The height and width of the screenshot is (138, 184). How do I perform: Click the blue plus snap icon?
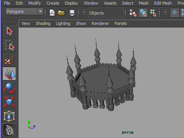[174, 13]
